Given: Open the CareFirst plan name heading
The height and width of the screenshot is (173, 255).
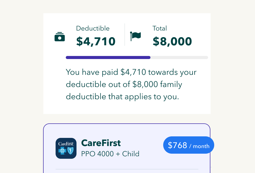Looking at the screenshot, I should [x=101, y=143].
